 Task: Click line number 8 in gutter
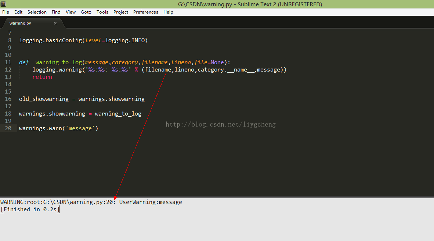pos(10,40)
